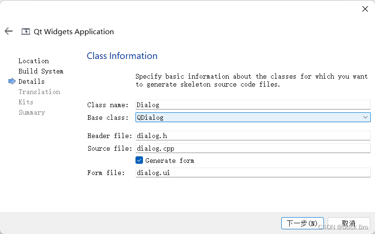The image size is (375, 234).
Task: Click the Generate form label text
Action: tap(170, 161)
